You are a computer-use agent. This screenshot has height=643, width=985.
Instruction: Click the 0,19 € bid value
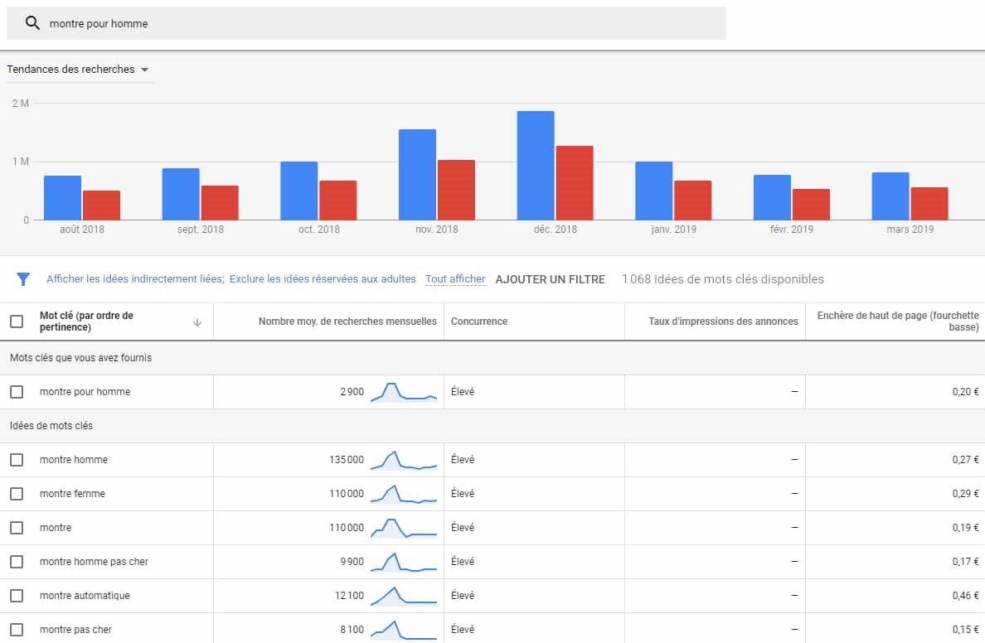(966, 528)
